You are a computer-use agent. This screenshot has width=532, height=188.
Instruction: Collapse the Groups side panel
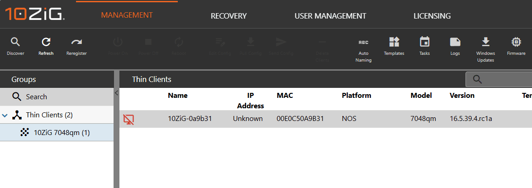[116, 93]
